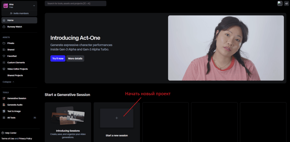Collapse the Assets section
The width and height of the screenshot is (290, 142).
8,82
